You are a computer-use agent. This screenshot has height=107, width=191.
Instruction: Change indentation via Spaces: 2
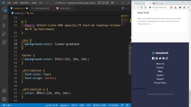(64, 105)
